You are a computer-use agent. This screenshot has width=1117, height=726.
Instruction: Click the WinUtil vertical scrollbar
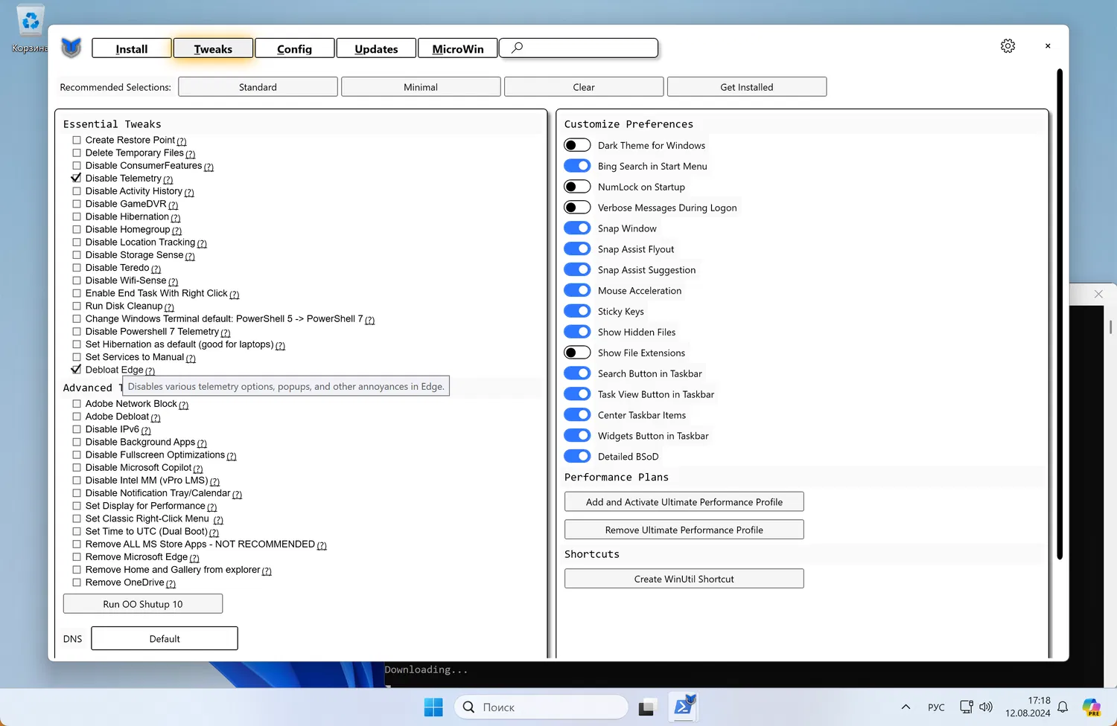(1060, 314)
